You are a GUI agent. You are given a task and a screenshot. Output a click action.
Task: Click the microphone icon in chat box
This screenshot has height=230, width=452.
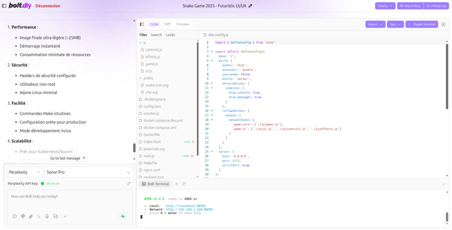coord(47,216)
